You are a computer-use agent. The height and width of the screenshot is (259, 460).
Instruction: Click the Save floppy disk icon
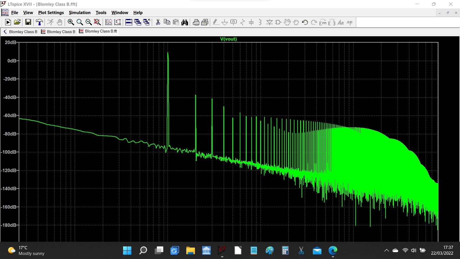tap(28, 22)
